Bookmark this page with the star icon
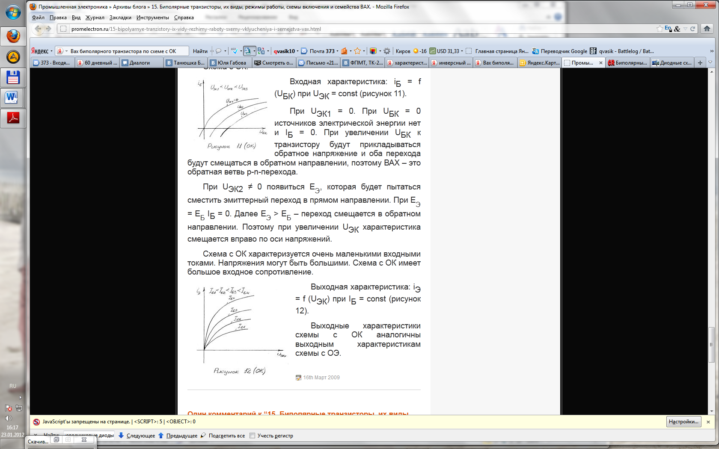The width and height of the screenshot is (719, 449). (660, 29)
